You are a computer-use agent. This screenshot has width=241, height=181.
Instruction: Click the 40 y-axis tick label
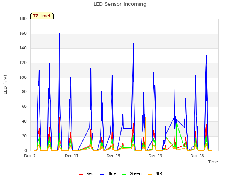click(24, 121)
